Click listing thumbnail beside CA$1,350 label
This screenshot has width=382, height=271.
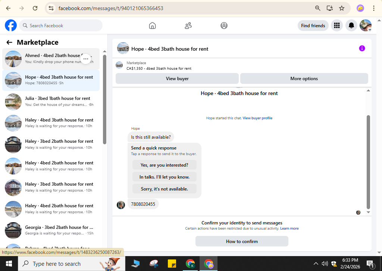pyautogui.click(x=119, y=65)
